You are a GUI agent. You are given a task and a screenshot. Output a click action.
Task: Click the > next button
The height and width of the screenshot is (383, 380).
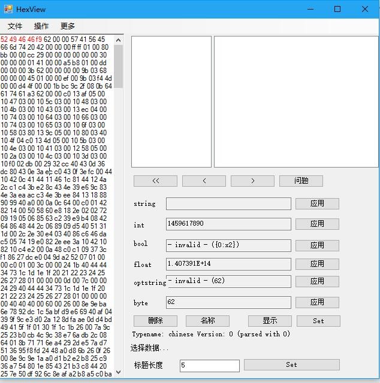tap(252, 181)
